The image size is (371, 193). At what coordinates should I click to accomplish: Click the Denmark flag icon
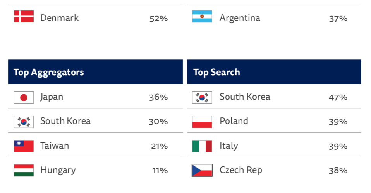coord(24,16)
